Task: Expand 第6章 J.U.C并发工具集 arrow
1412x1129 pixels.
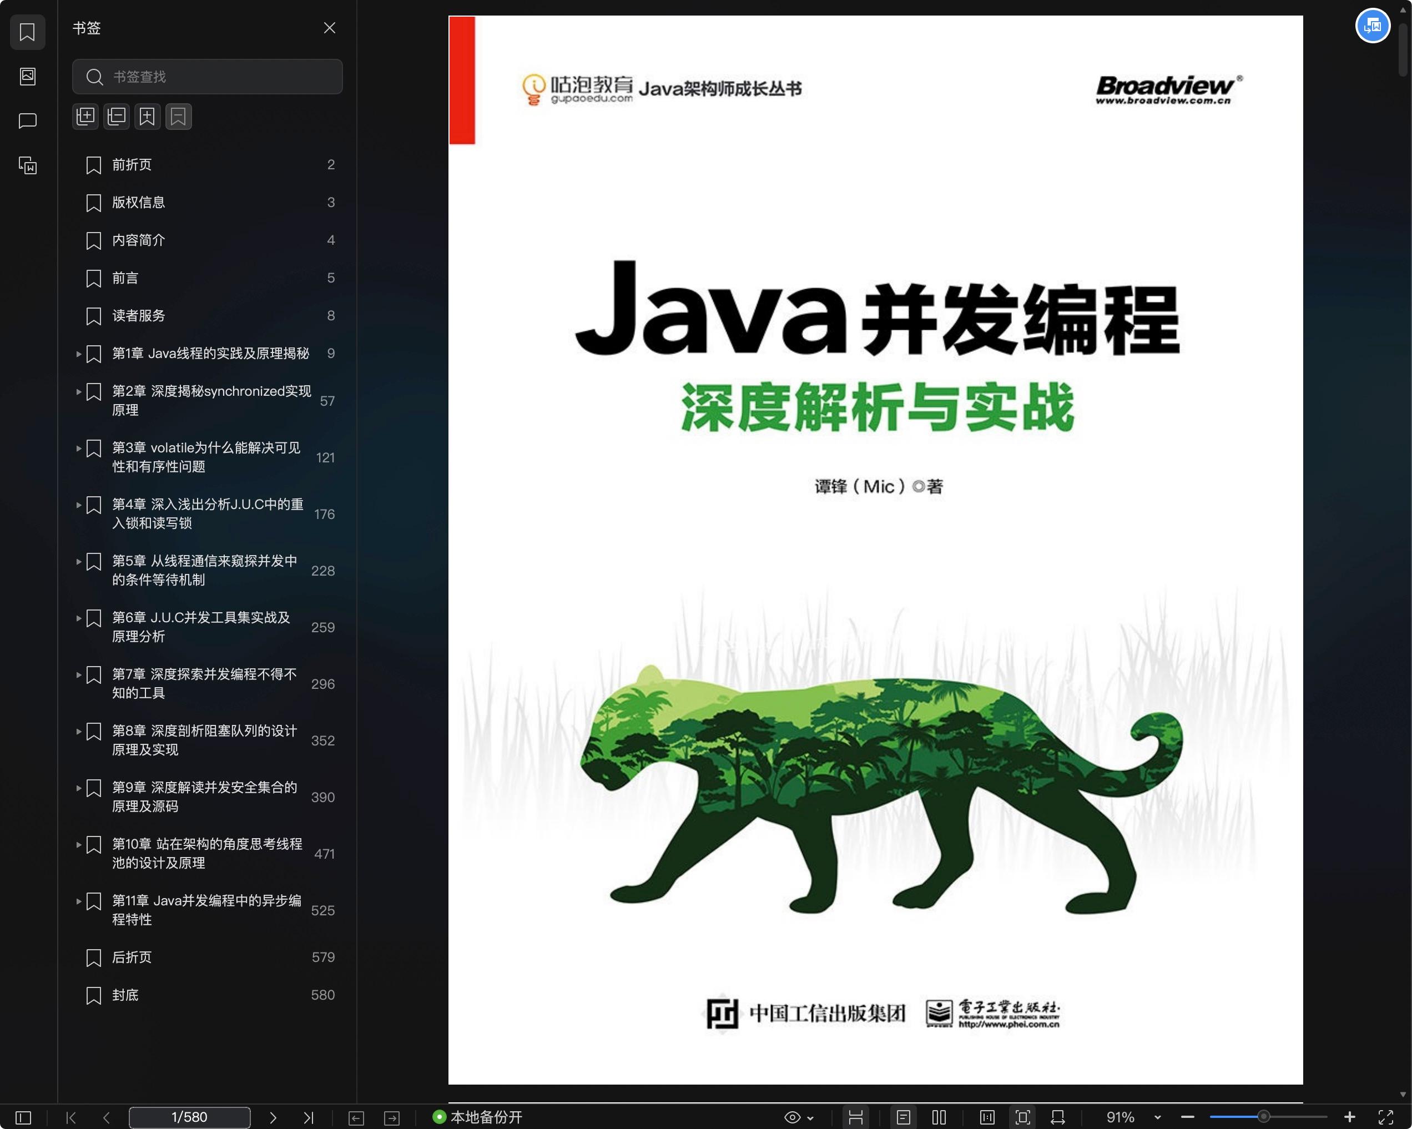Action: (x=79, y=618)
